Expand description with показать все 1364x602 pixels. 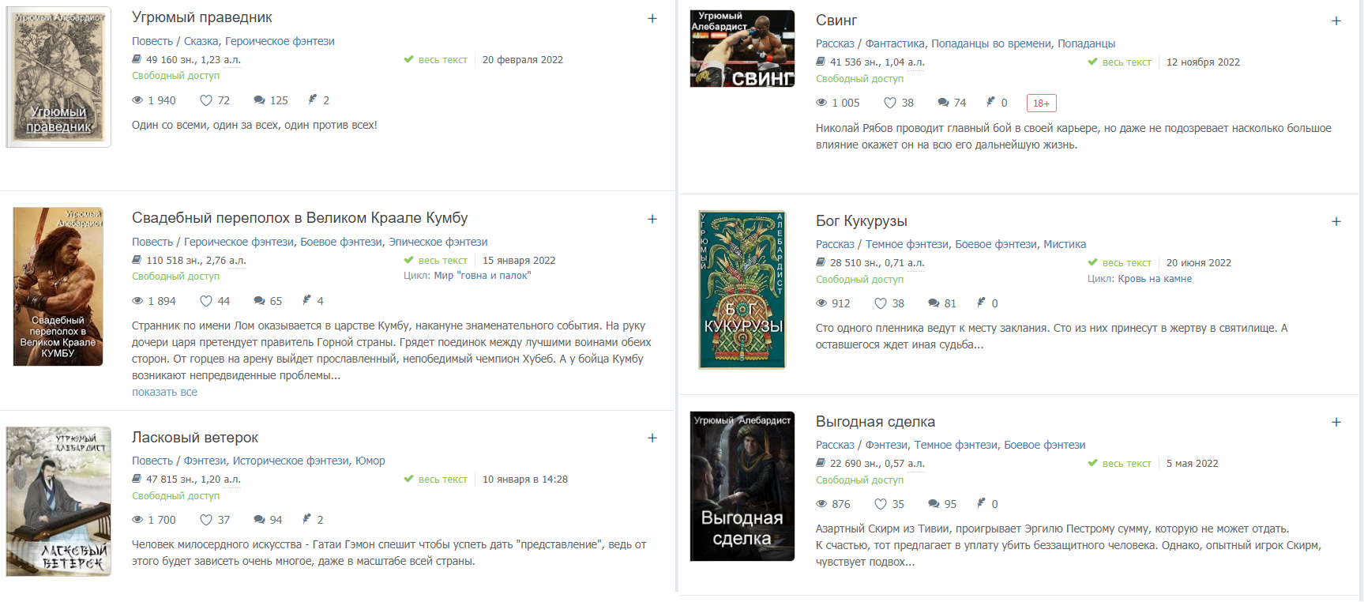[x=164, y=392]
